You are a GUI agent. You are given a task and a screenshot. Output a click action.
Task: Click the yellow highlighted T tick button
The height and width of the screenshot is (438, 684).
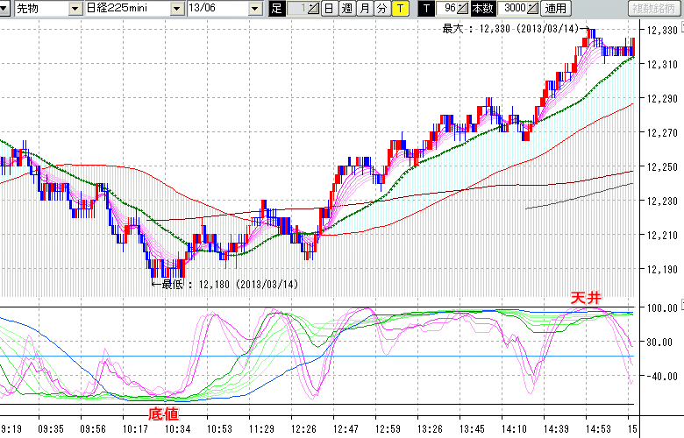click(400, 9)
